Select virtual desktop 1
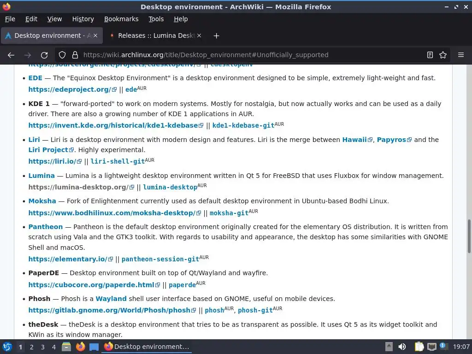Screen dimensions: 472x354 [20, 347]
